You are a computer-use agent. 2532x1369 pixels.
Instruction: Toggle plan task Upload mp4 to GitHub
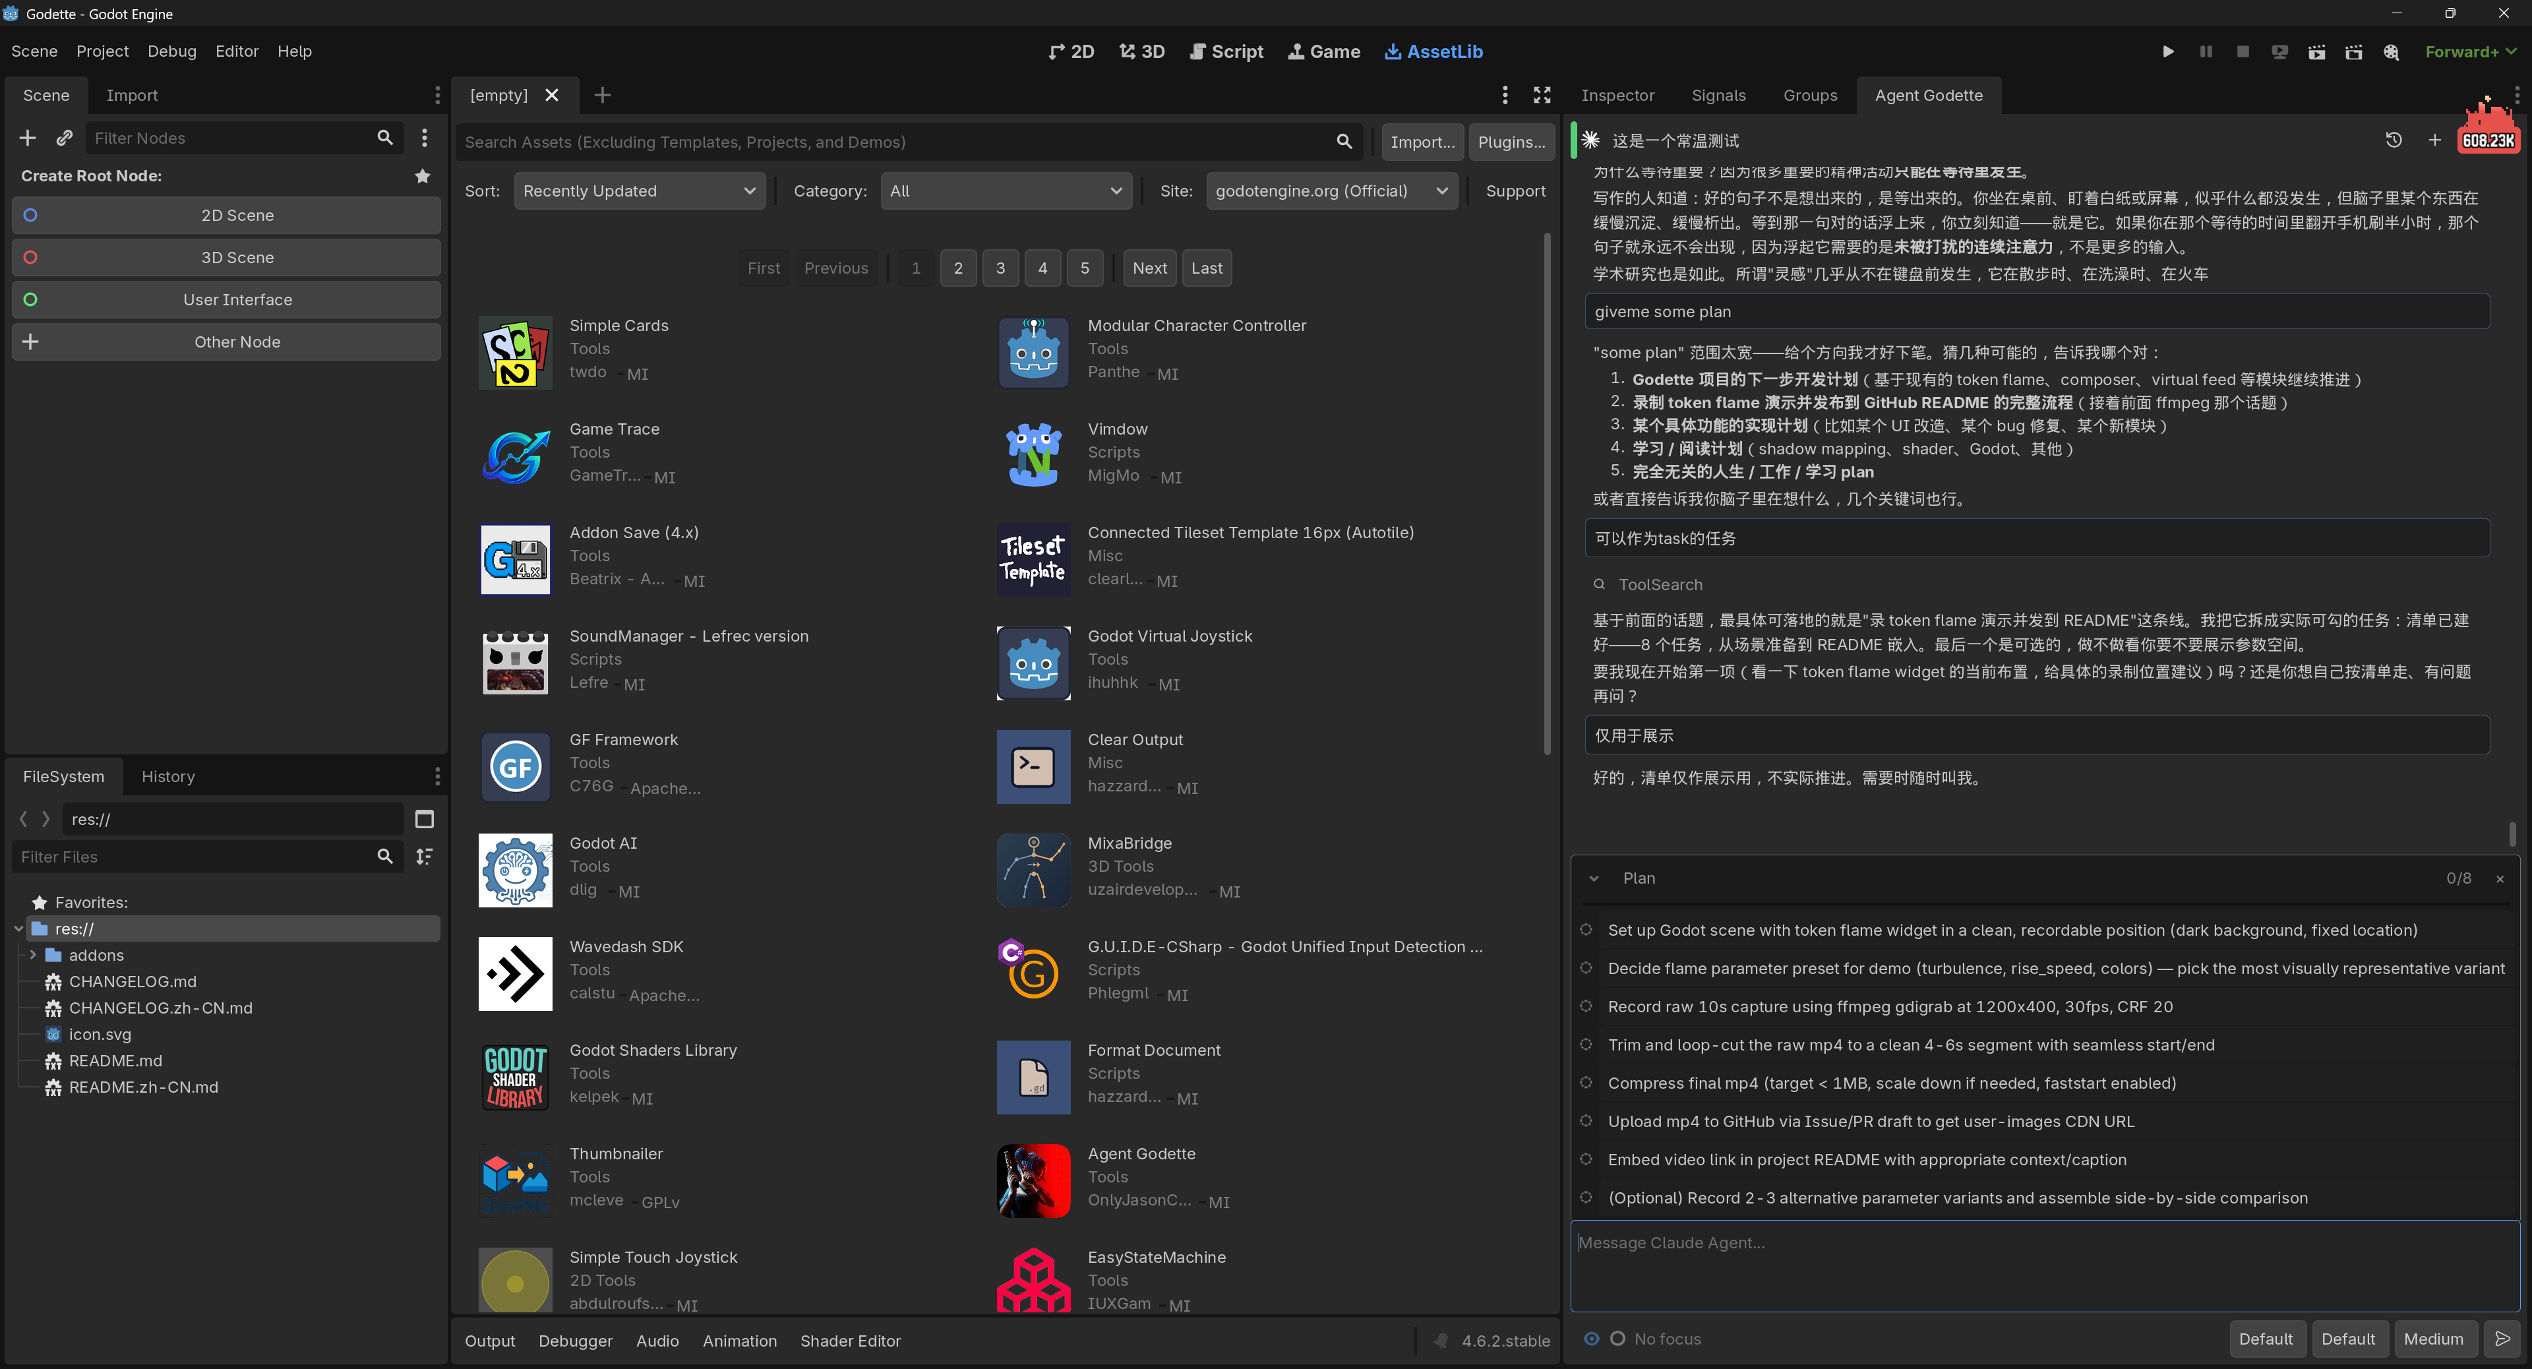tap(1585, 1120)
